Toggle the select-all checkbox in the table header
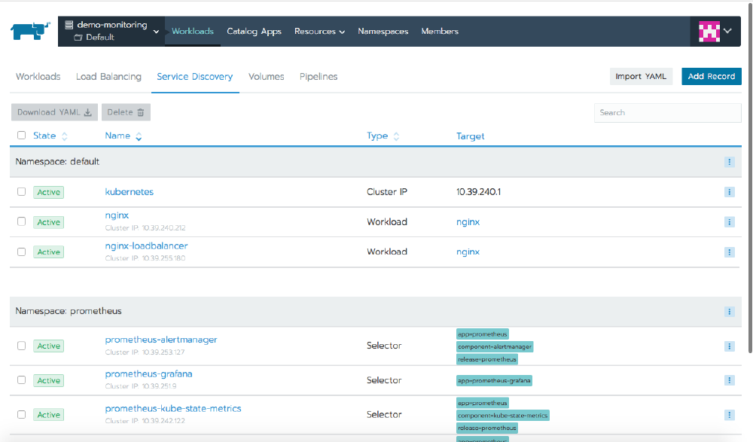The image size is (753, 442). (21, 136)
